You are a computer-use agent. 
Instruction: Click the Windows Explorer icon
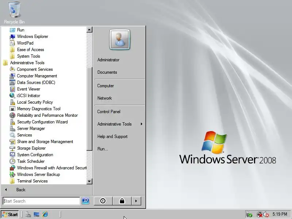12,36
